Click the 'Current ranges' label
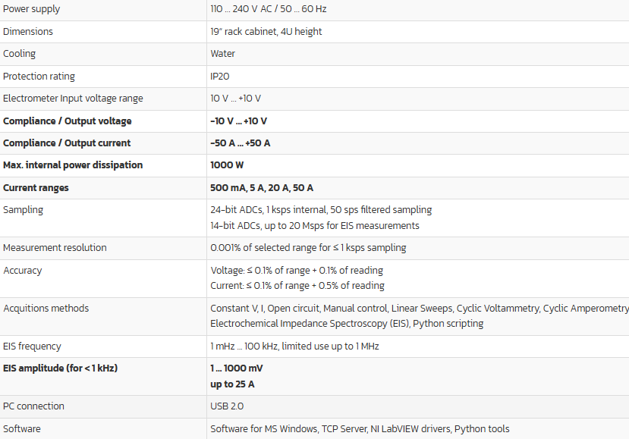 click(36, 187)
